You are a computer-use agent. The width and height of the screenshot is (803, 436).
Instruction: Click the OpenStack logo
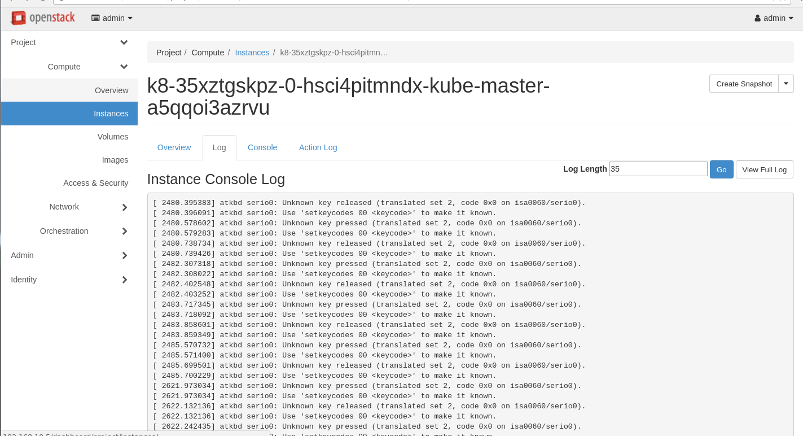tap(43, 18)
